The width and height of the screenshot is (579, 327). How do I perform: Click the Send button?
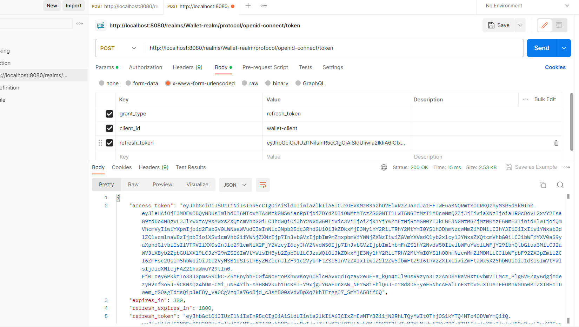pyautogui.click(x=542, y=48)
